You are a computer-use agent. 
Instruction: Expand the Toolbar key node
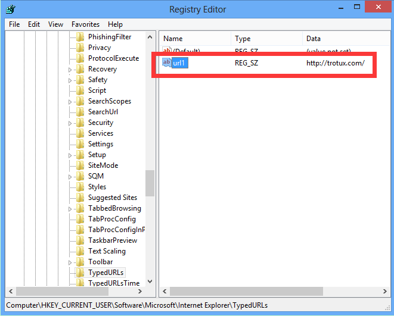pos(70,262)
